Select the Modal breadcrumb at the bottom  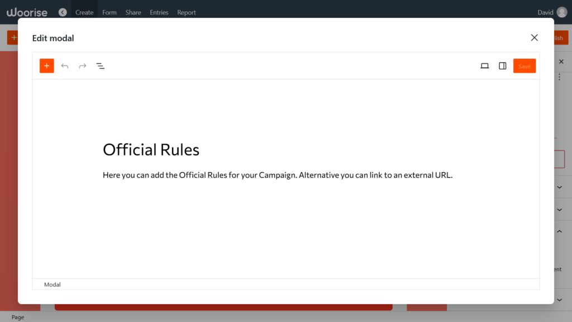tap(52, 285)
